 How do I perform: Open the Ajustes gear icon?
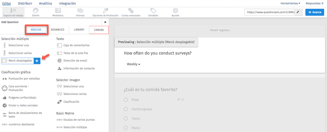(175, 11)
